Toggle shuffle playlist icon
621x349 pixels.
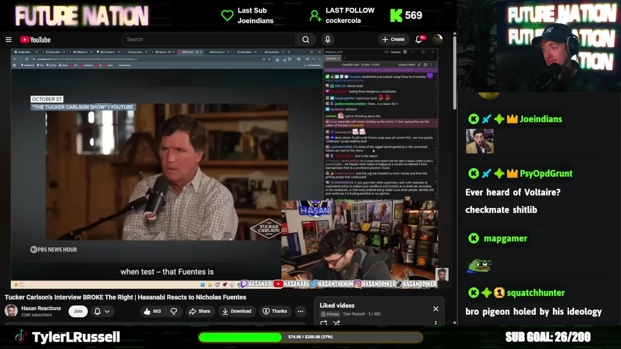pyautogui.click(x=336, y=323)
